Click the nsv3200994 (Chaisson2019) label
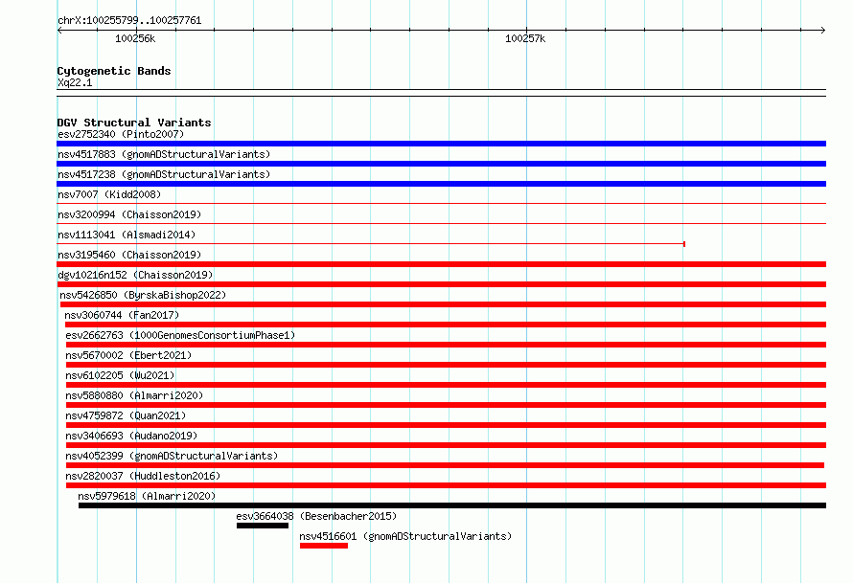Viewport: 853px width, 583px height. 129,214
